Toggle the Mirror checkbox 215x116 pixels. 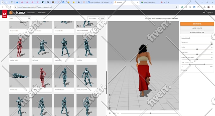(182, 70)
